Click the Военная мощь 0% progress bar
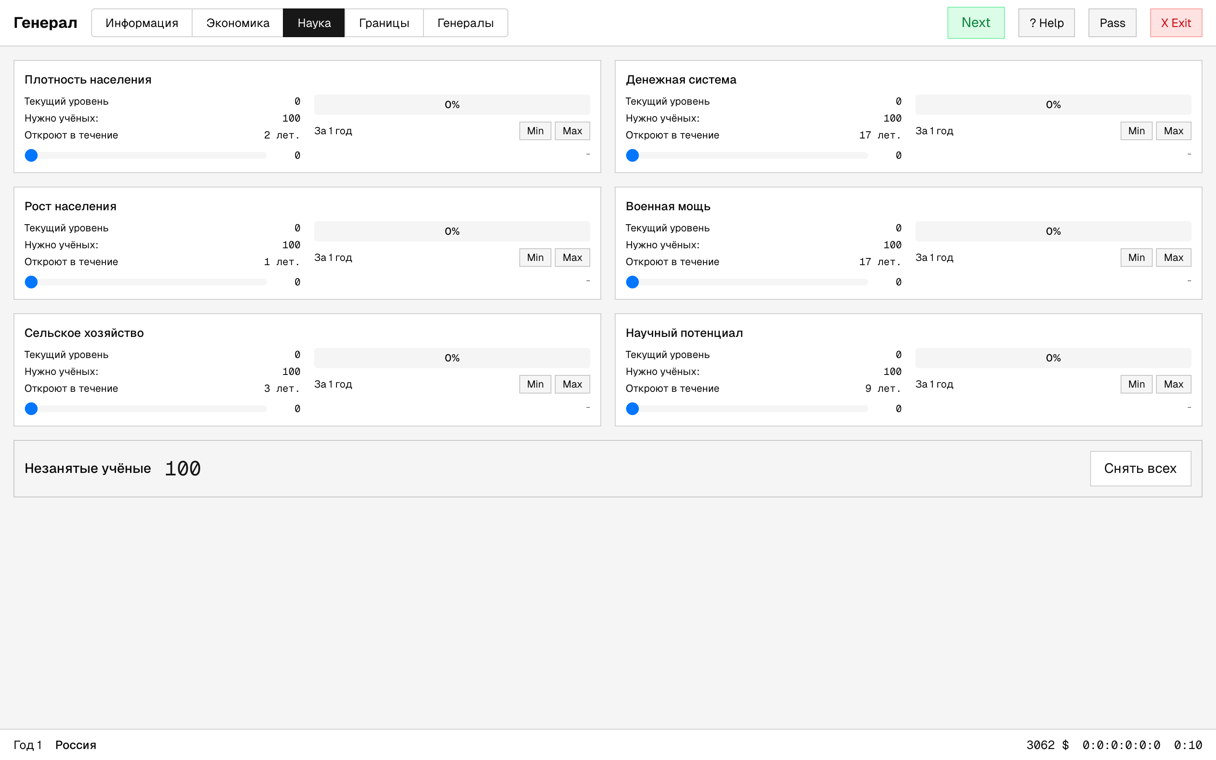1216x760 pixels. pyautogui.click(x=1053, y=231)
